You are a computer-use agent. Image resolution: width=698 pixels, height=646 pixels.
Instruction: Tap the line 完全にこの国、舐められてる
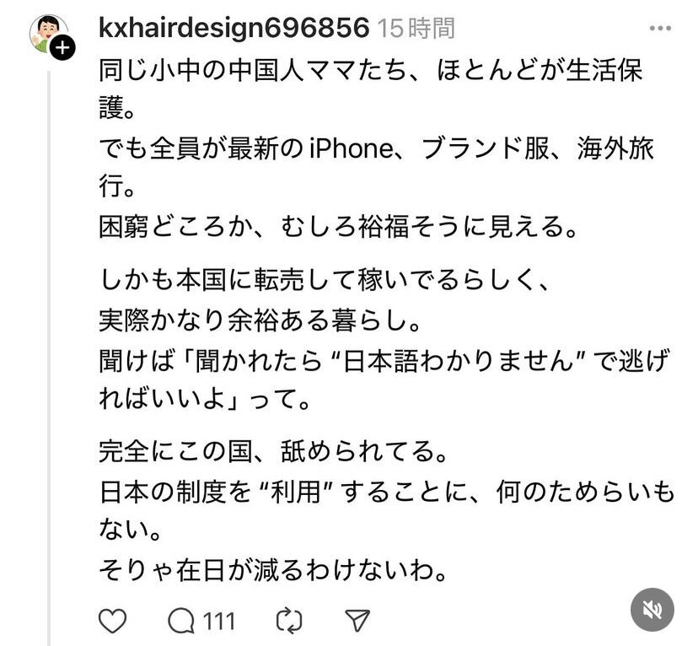click(x=273, y=451)
